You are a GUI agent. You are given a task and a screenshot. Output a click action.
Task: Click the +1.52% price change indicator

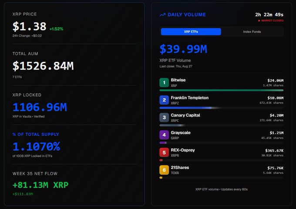pyautogui.click(x=56, y=29)
